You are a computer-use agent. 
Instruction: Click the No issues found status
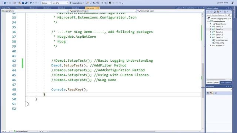pyautogui.click(x=21, y=132)
